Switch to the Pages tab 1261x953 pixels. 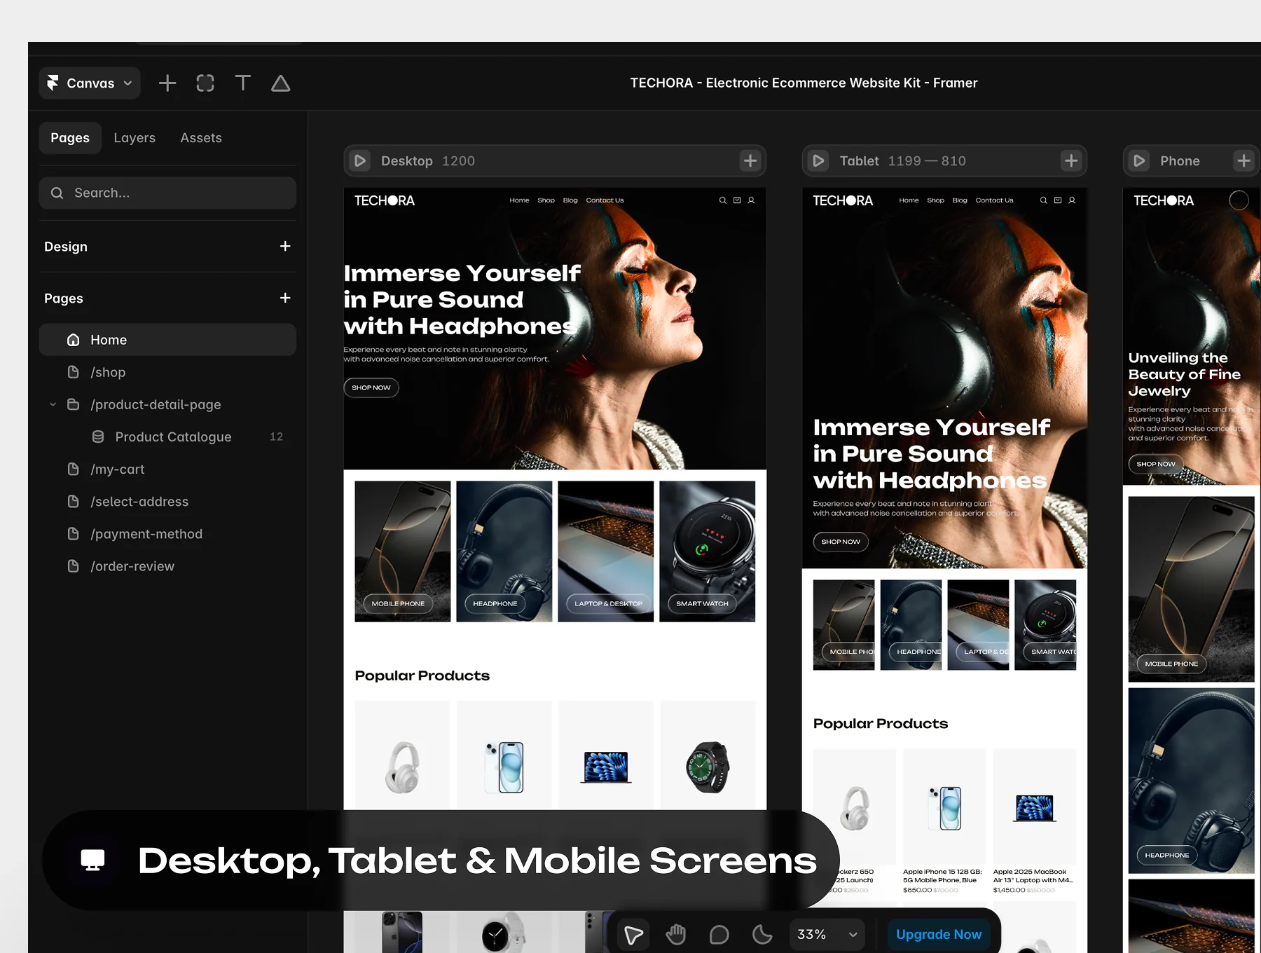pos(70,138)
